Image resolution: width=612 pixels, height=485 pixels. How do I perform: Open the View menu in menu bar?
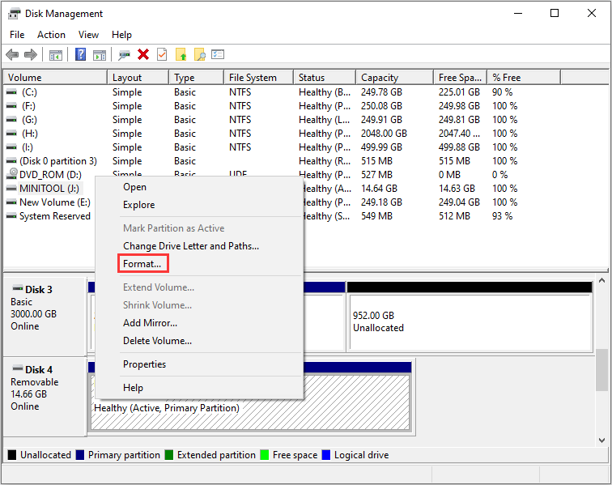point(89,35)
